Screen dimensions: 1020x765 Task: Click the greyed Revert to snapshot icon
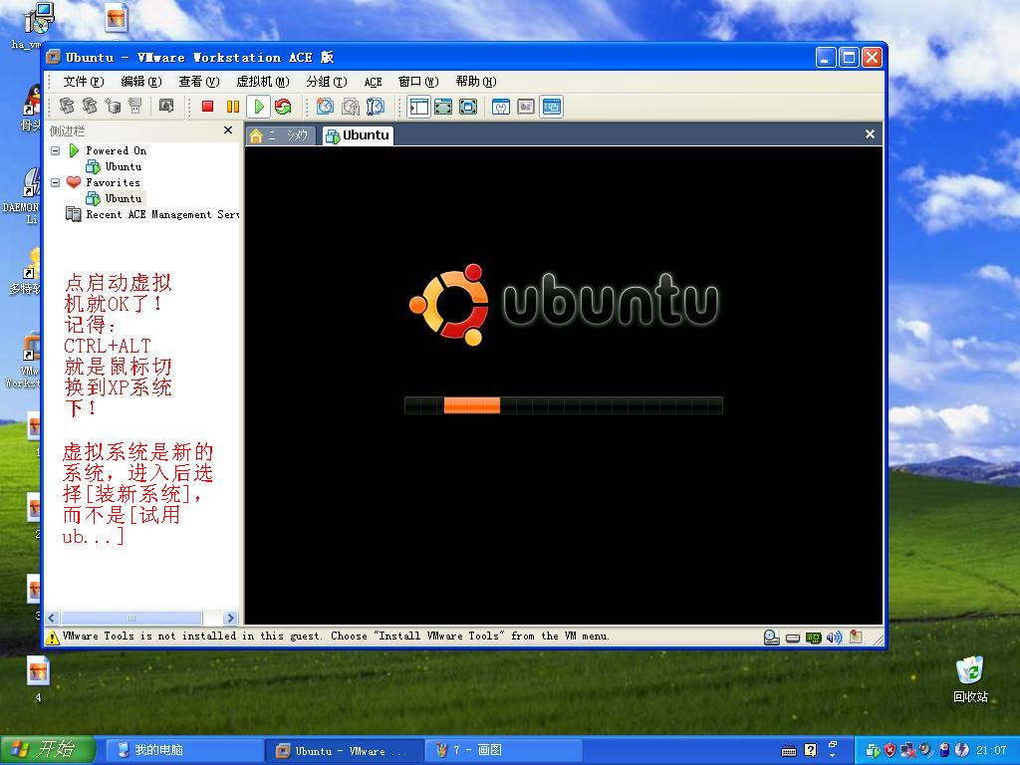(x=350, y=107)
